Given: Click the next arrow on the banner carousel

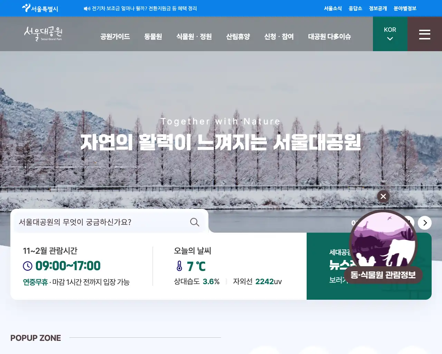Looking at the screenshot, I should (425, 223).
